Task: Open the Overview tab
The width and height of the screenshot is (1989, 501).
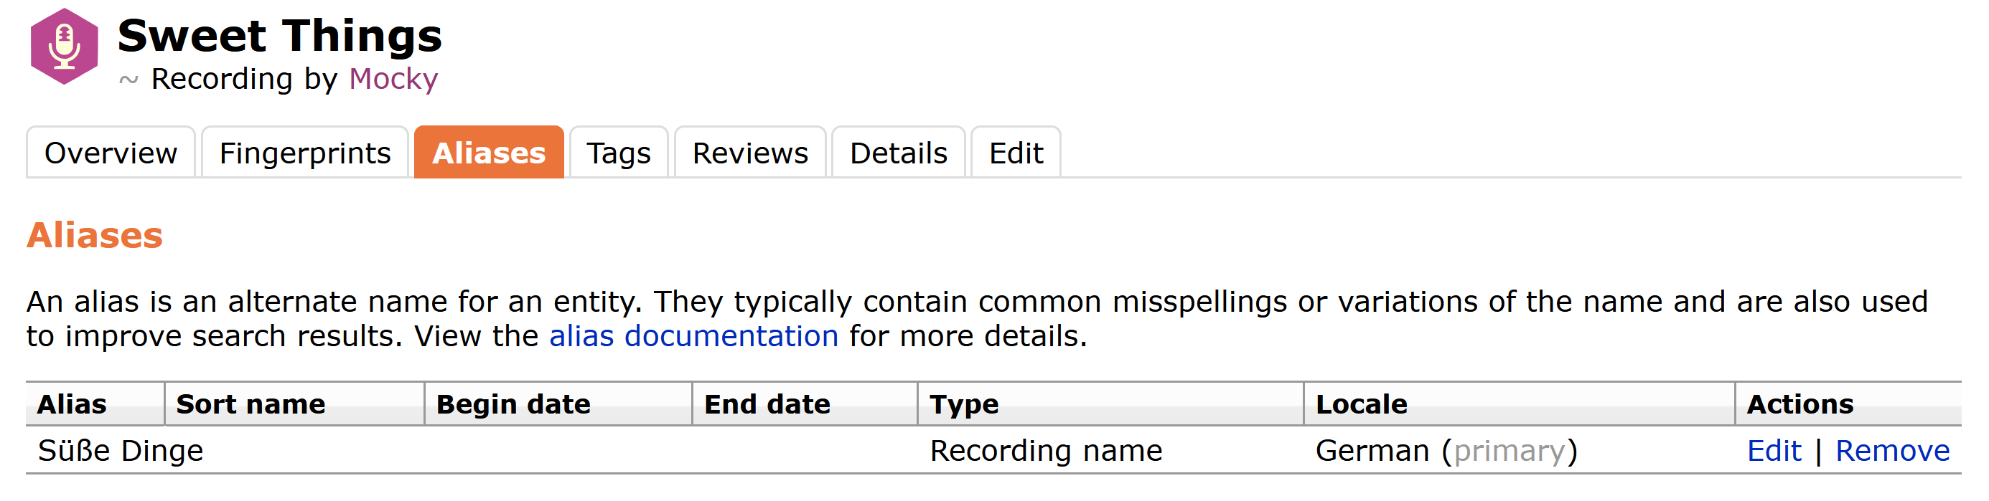Action: (x=111, y=153)
